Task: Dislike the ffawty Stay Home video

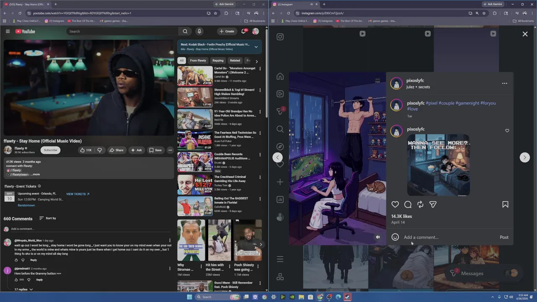Action: pos(100,150)
